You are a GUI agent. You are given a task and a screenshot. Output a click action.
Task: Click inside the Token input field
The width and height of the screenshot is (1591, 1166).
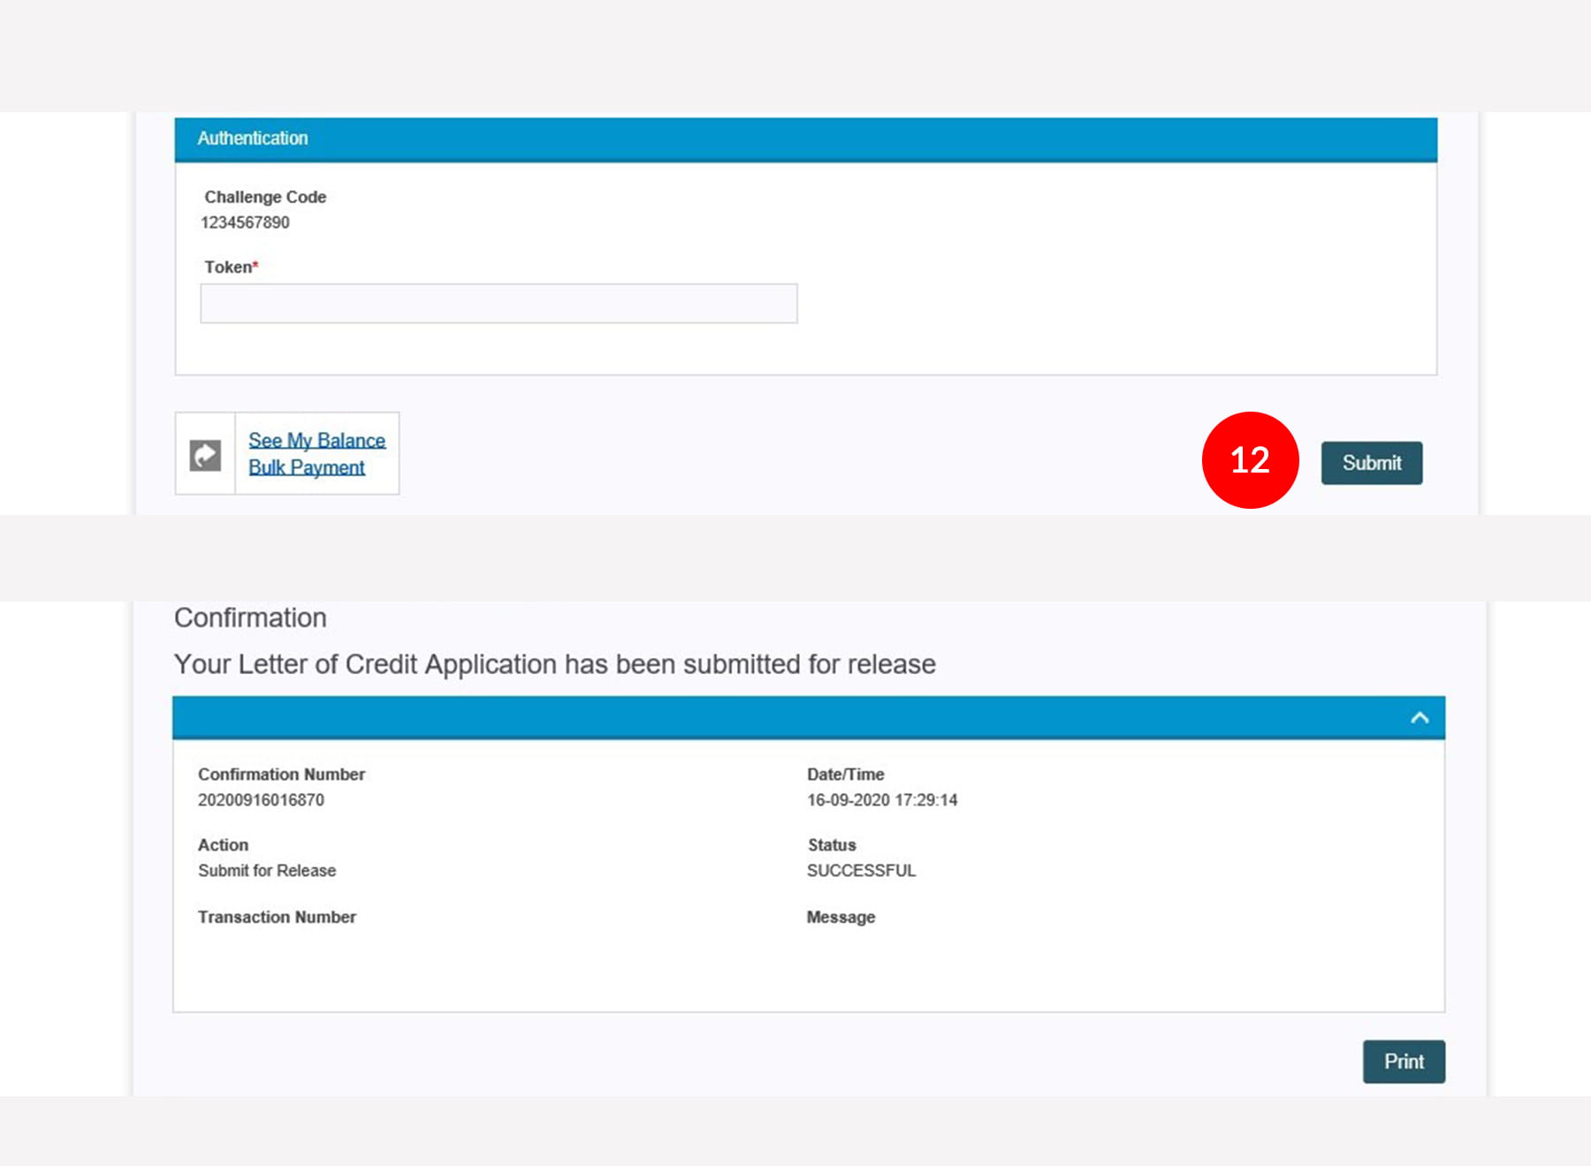[x=499, y=304]
